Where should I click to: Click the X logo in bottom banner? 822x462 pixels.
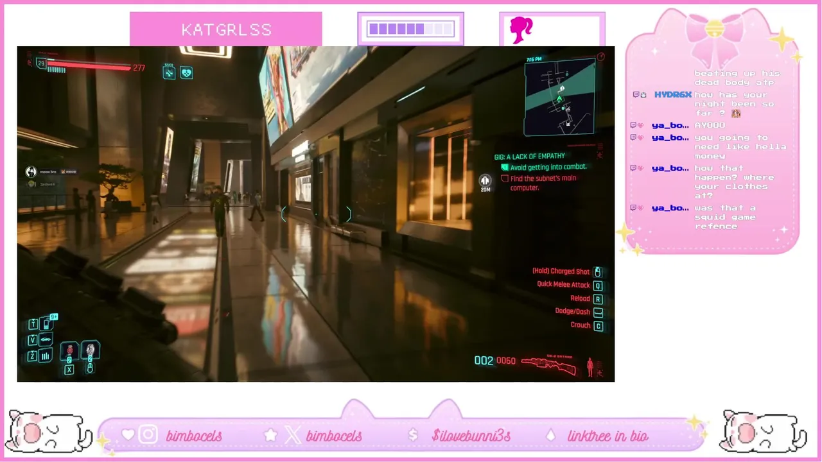click(292, 435)
